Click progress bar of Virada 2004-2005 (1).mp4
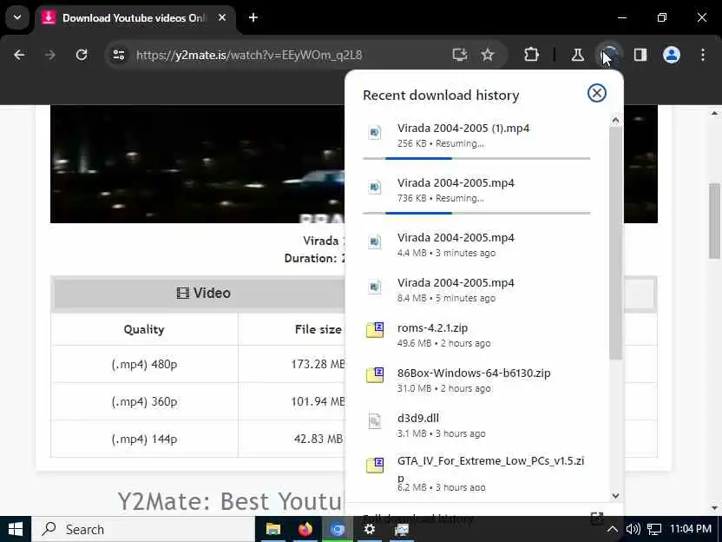This screenshot has width=722, height=542. [476, 159]
